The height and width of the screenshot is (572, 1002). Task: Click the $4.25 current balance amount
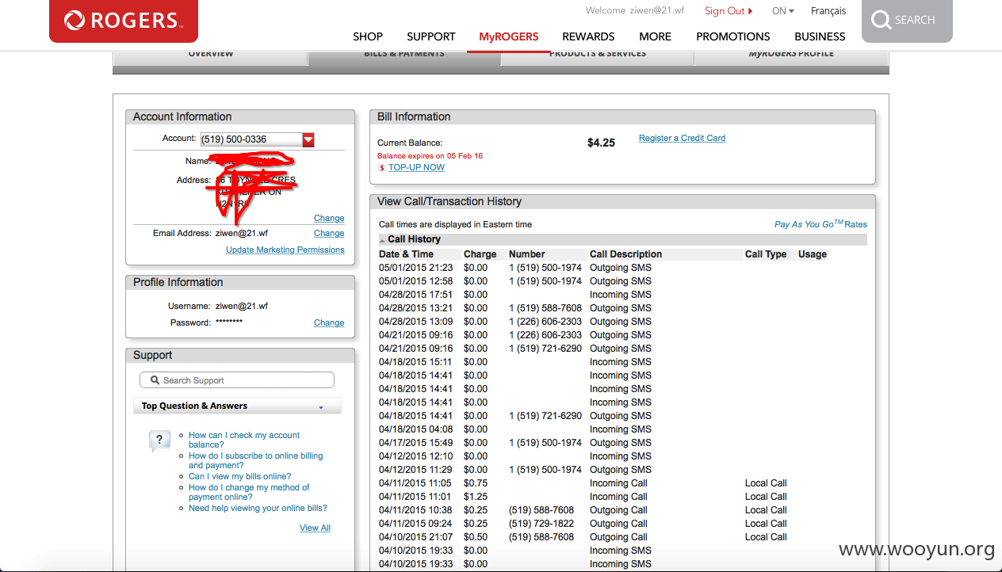[601, 143]
